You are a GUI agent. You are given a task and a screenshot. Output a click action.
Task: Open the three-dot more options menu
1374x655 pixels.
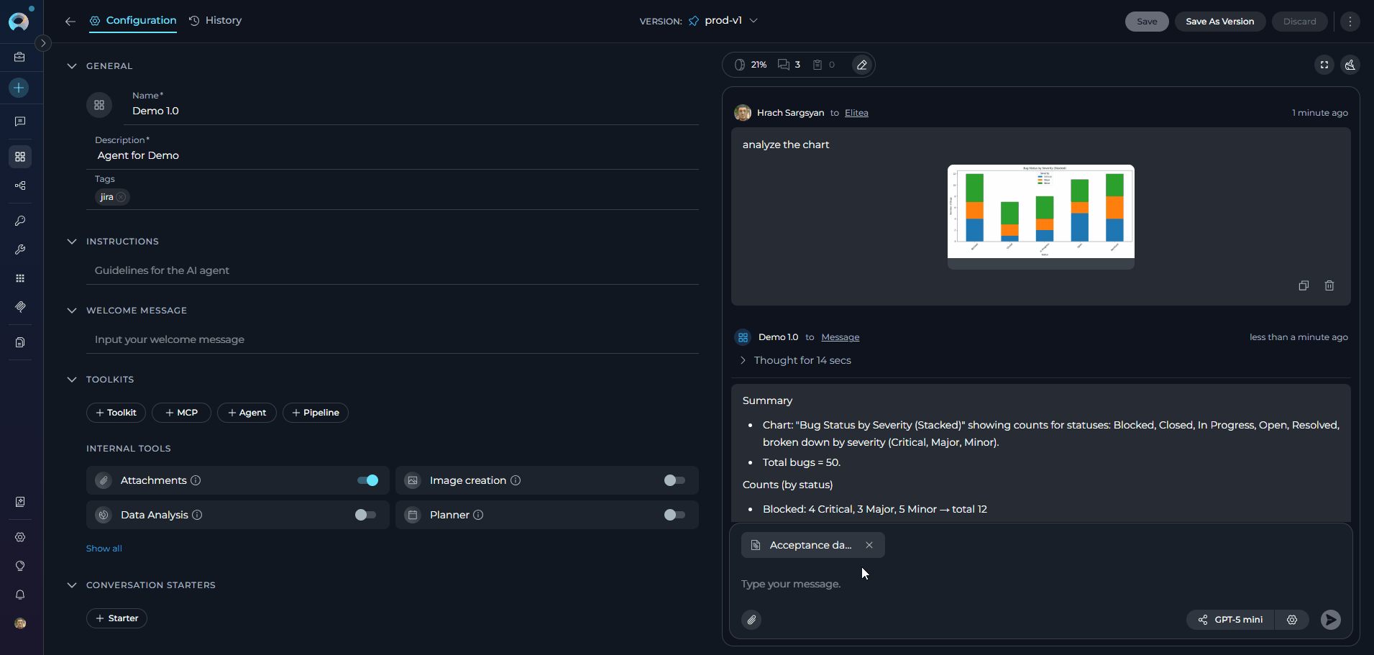coord(1350,22)
